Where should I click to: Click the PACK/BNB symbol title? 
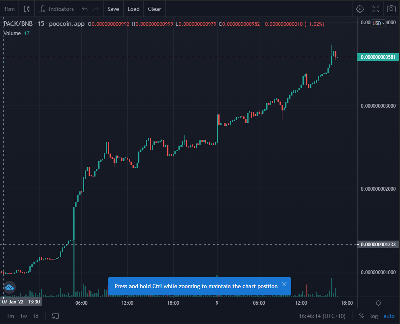18,24
